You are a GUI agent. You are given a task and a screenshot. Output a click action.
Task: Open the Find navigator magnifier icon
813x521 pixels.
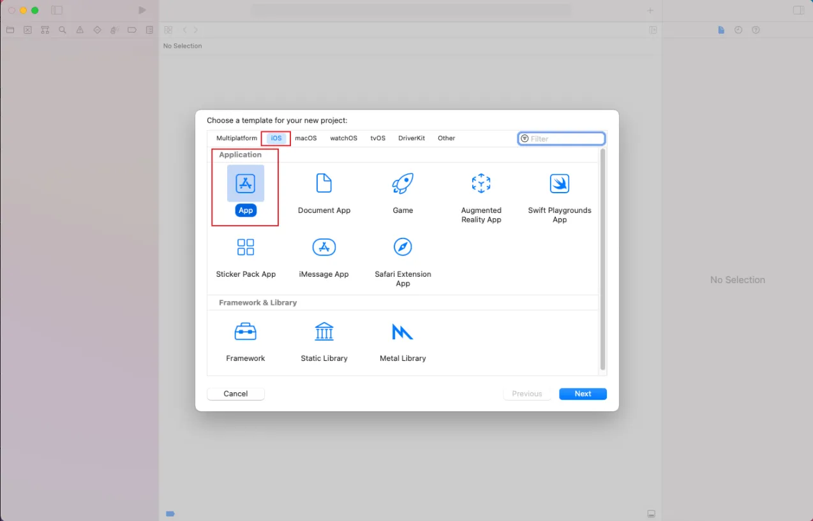pyautogui.click(x=62, y=30)
